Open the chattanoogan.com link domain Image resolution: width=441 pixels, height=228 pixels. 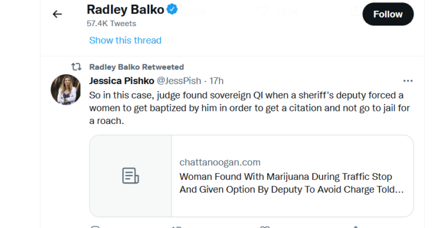[220, 162]
